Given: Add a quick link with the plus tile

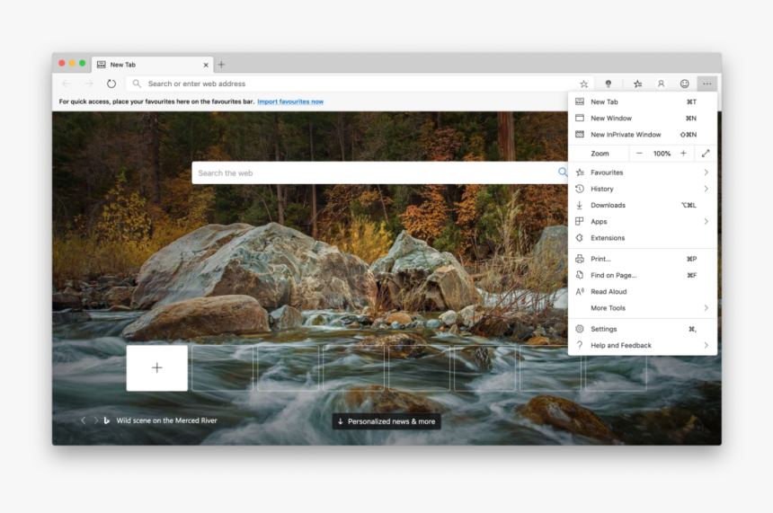Looking at the screenshot, I should [x=156, y=367].
